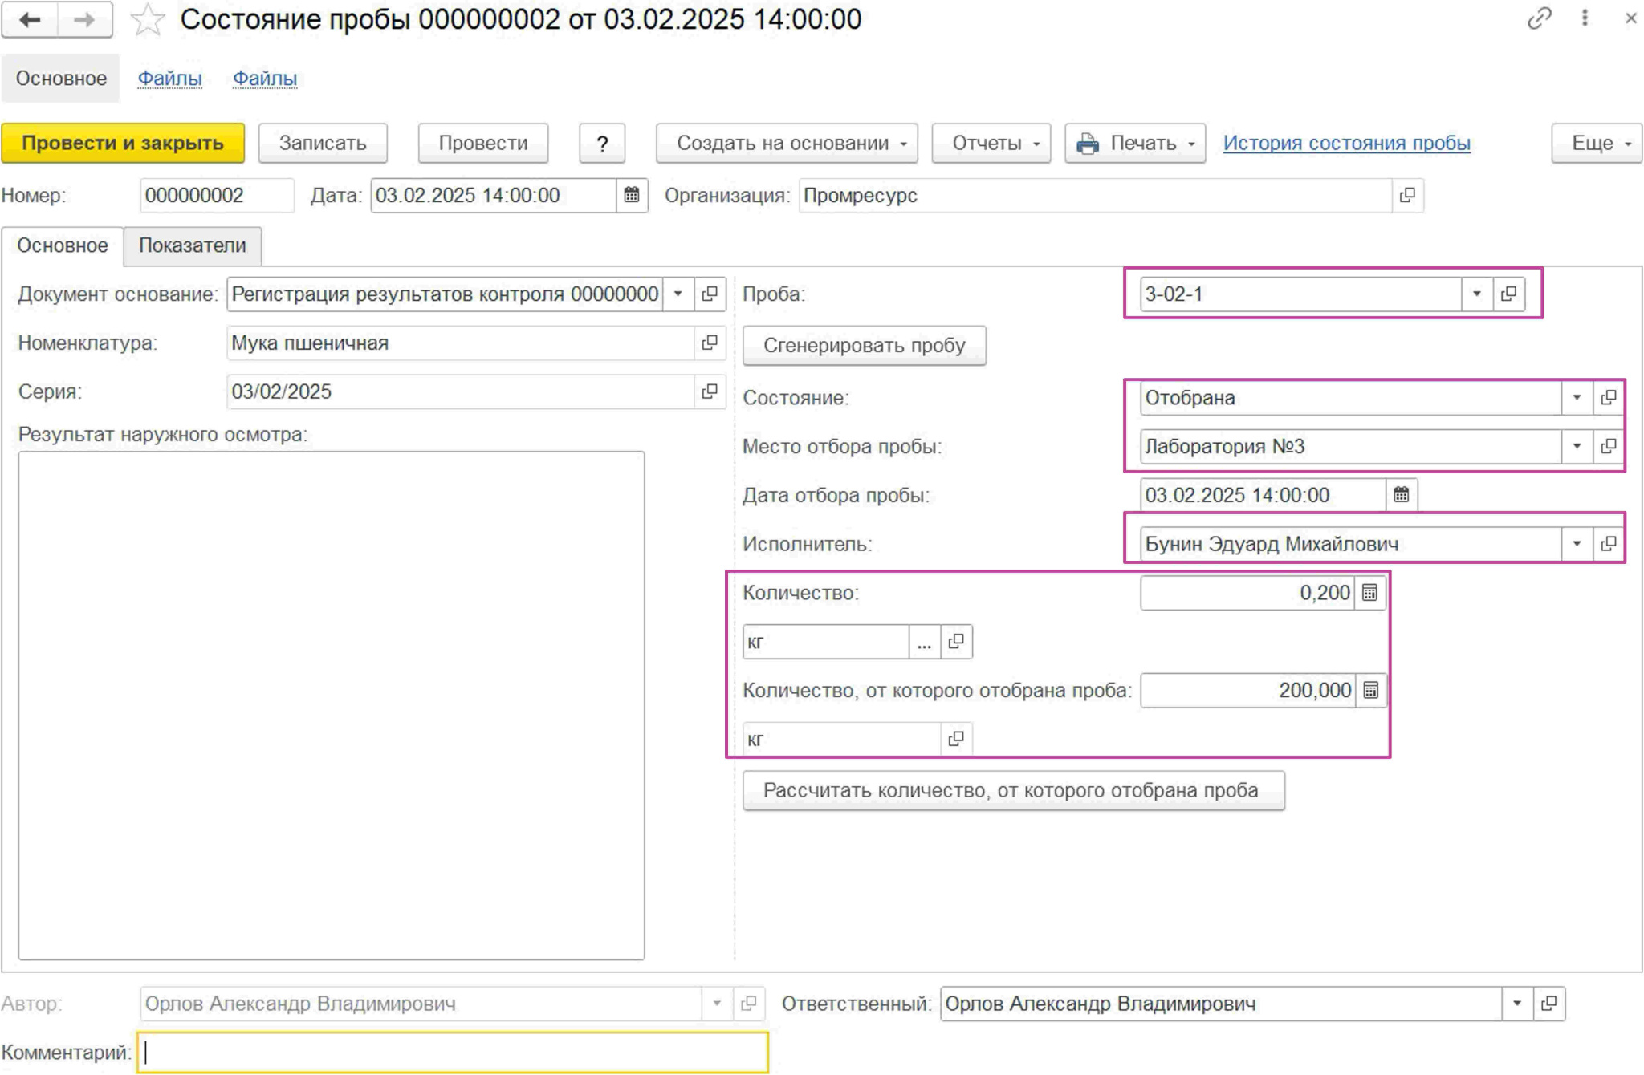Viewport: 1644px width, 1075px height.
Task: Expand the Состояние dropdown list
Action: (1577, 397)
